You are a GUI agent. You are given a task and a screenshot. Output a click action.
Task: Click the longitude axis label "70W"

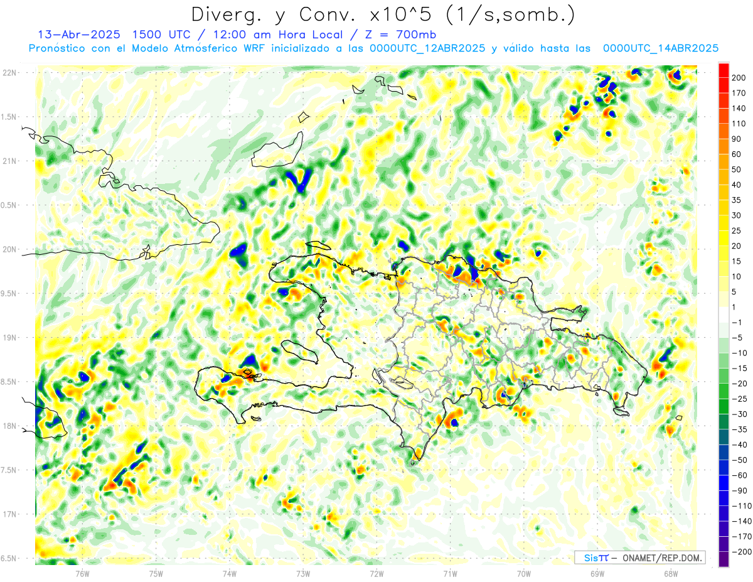point(524,573)
